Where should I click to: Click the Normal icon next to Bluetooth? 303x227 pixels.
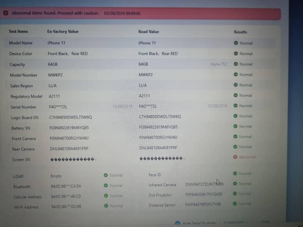[x=106, y=186]
